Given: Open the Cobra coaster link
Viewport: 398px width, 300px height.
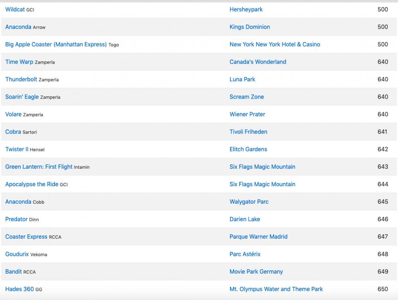Looking at the screenshot, I should 13,132.
